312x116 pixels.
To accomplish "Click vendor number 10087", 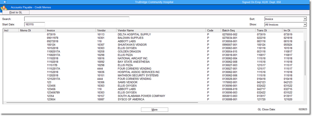I will pyautogui.click(x=101, y=99).
